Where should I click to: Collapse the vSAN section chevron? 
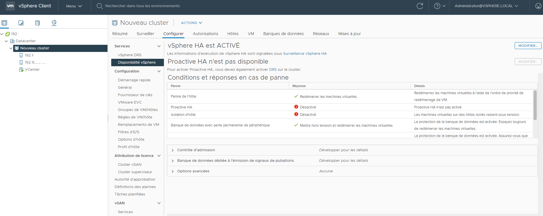tap(159, 203)
